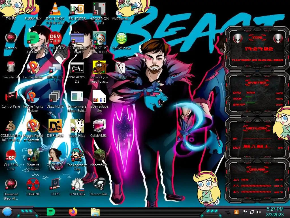Open the This PC desktop icon
Image resolution: width=290 pixels, height=218 pixels.
[x=11, y=11]
